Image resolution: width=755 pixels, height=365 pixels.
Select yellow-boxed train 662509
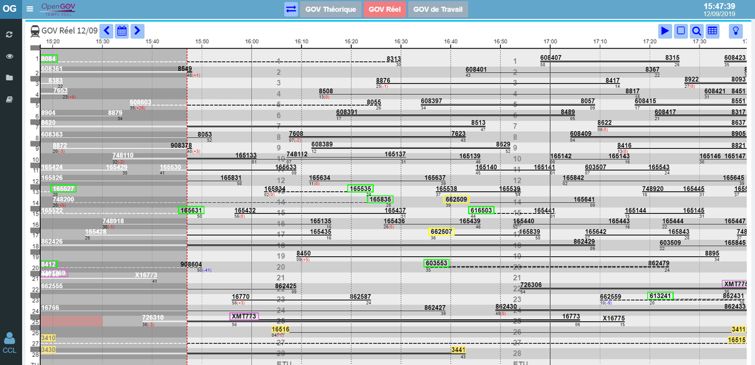point(457,199)
